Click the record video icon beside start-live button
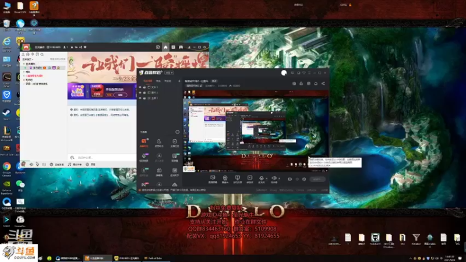Viewport: 466px width, 262px height. point(290,179)
